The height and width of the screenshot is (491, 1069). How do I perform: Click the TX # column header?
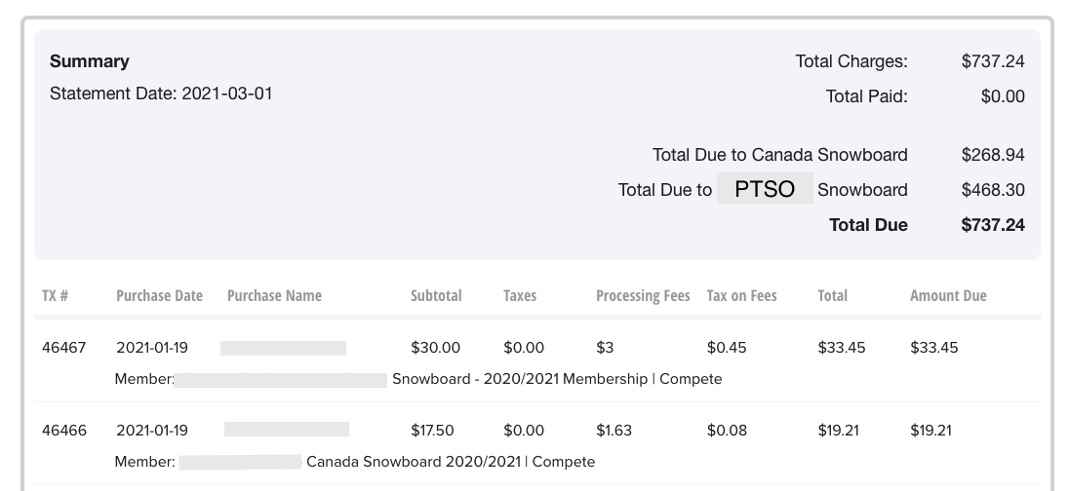[x=55, y=295]
